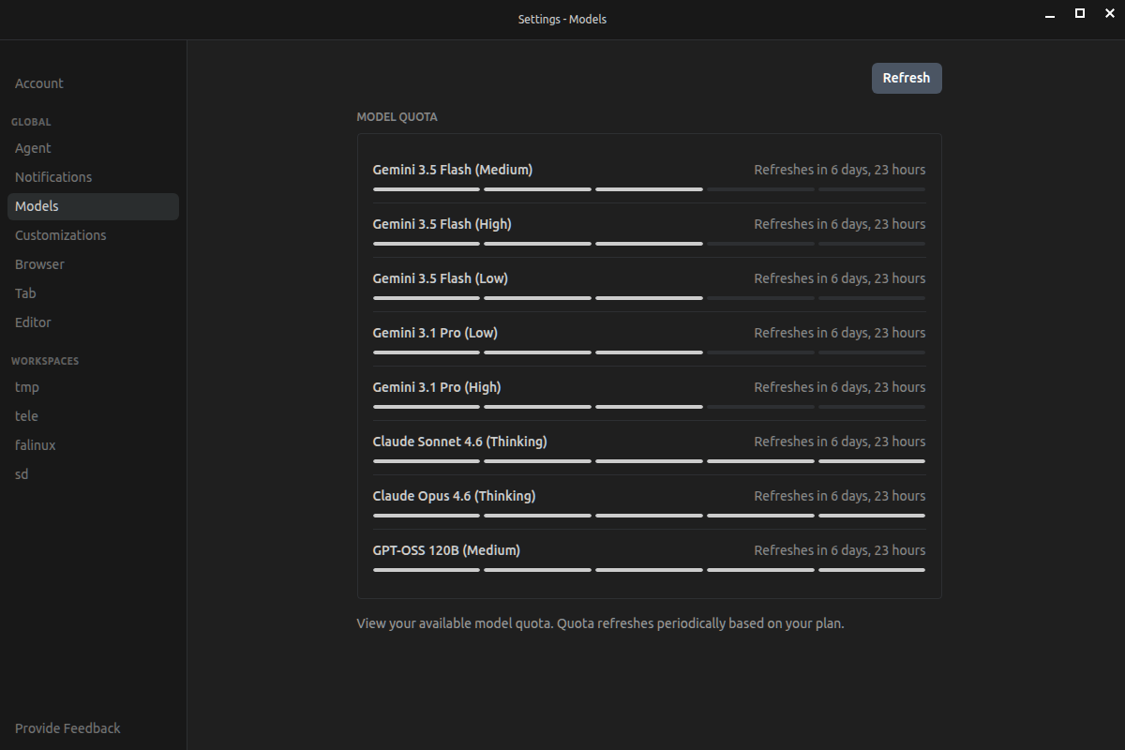The image size is (1125, 750).
Task: Click quota bar for Gemini 3.5 Flash (Medium)
Action: 649,189
